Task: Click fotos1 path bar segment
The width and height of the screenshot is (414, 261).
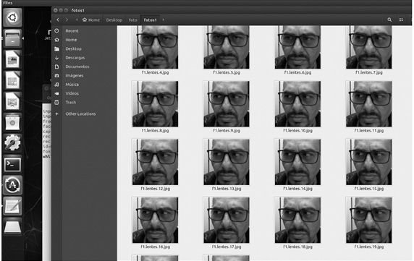Action: coord(151,20)
